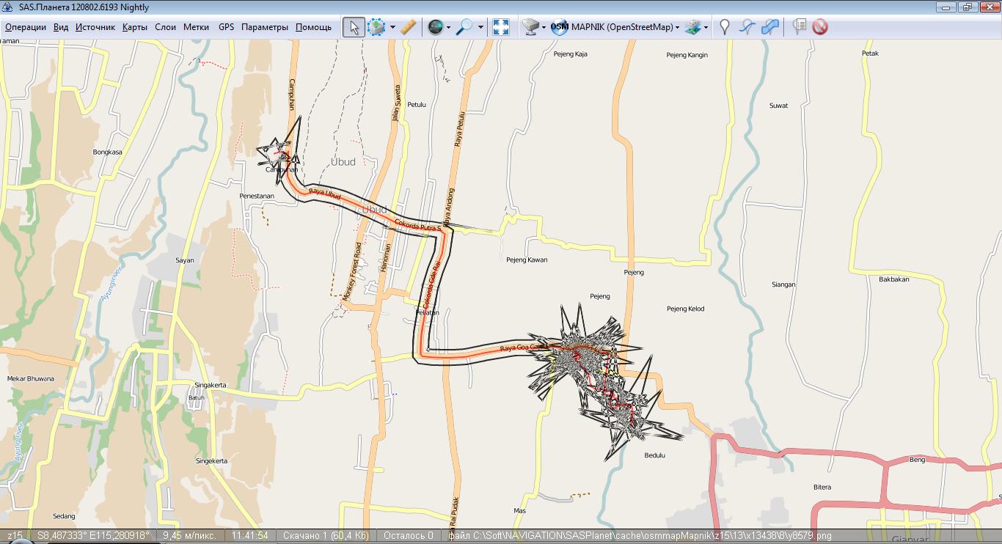Open the Метки menu
The width and height of the screenshot is (1002, 544).
[x=196, y=27]
